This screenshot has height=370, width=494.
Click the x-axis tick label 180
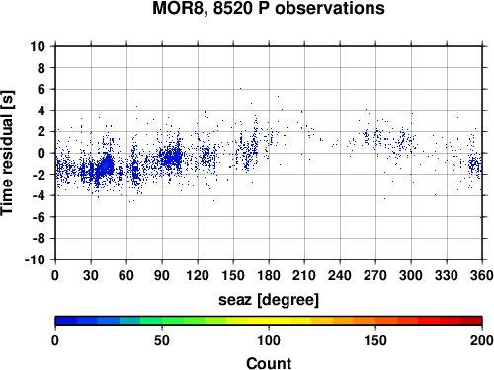(269, 275)
